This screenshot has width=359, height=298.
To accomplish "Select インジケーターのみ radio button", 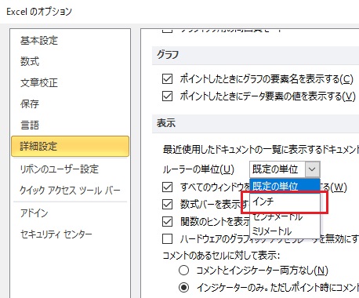I will coord(184,287).
